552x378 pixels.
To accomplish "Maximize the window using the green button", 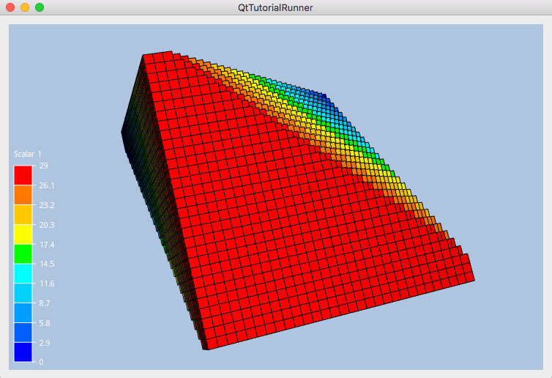I will tap(40, 7).
